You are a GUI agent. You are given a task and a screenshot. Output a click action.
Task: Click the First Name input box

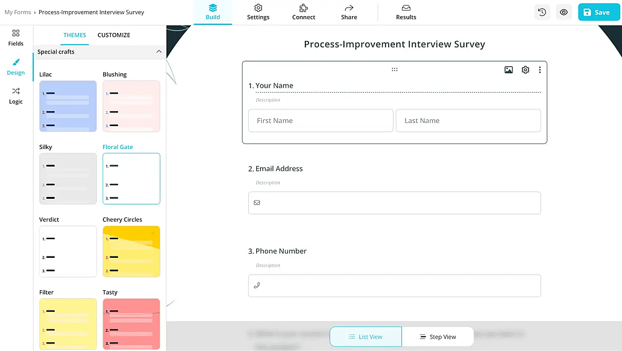pos(320,121)
